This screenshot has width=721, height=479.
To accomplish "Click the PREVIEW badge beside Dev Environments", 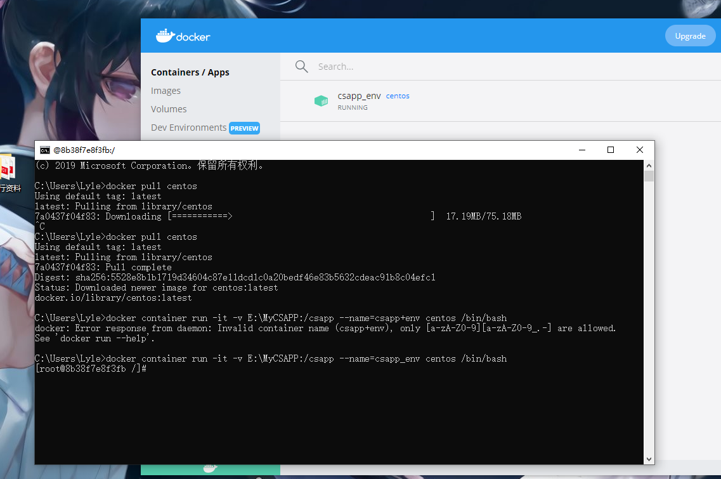I will (x=245, y=128).
